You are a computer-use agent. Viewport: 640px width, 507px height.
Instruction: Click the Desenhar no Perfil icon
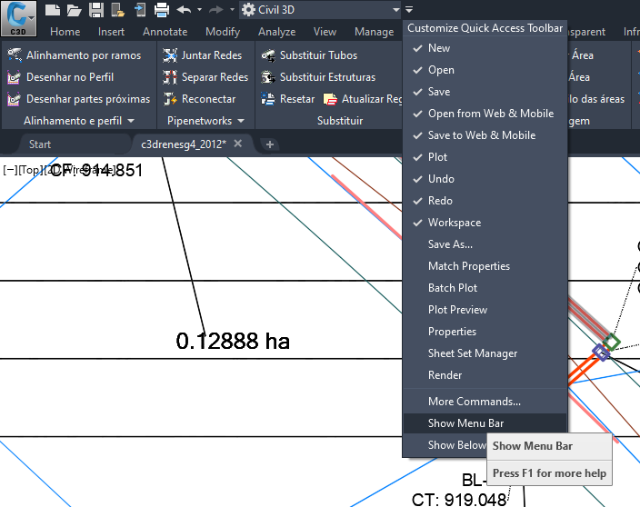click(14, 77)
